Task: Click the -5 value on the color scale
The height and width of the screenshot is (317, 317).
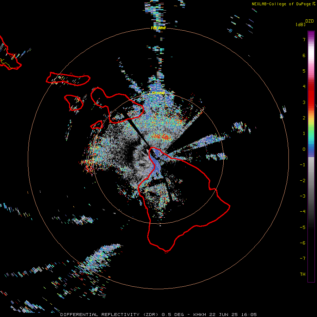Action: tap(303, 228)
